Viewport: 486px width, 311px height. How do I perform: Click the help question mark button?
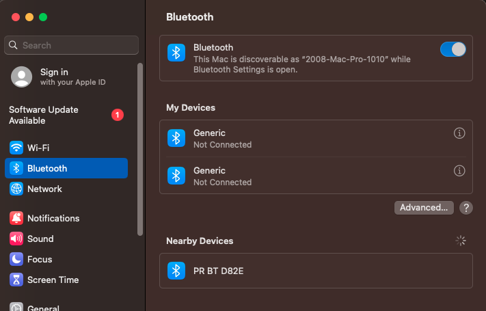[466, 208]
